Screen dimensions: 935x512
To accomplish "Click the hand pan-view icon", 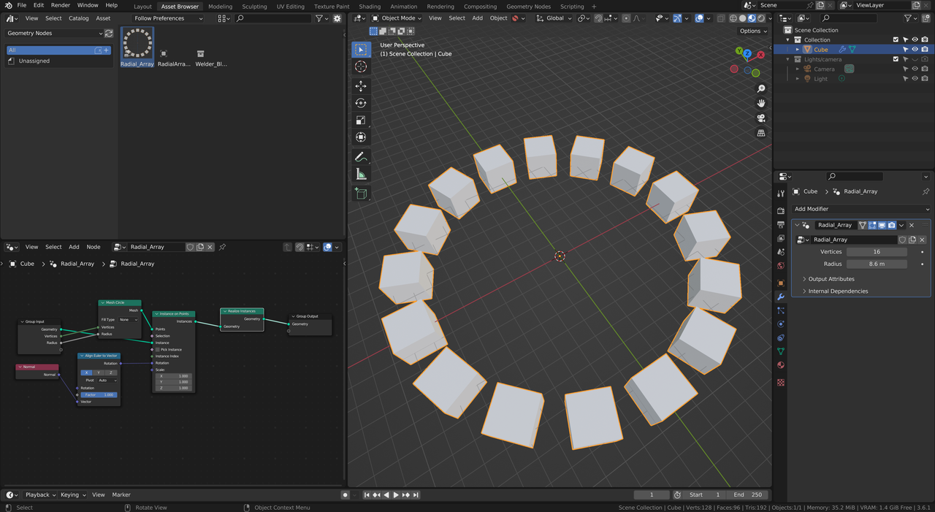I will [x=761, y=103].
